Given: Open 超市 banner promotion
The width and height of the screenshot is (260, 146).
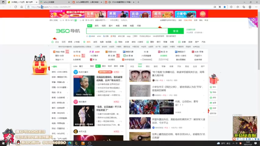Looking at the screenshot, I should coord(163,14).
